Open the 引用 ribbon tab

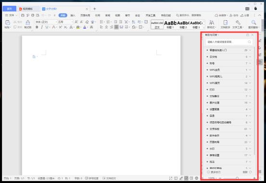97,15
